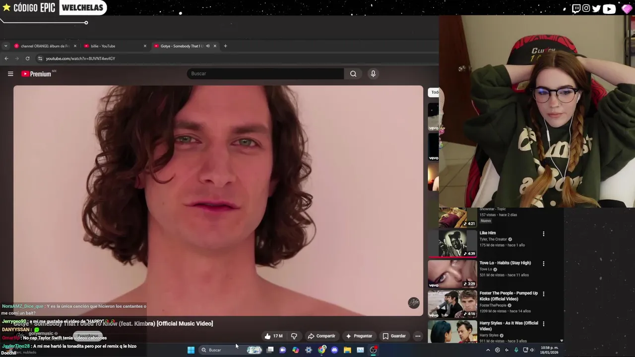Open Foster The People Pumped Up Kicks title
Viewport: 635px width, 357px height.
pyautogui.click(x=508, y=296)
